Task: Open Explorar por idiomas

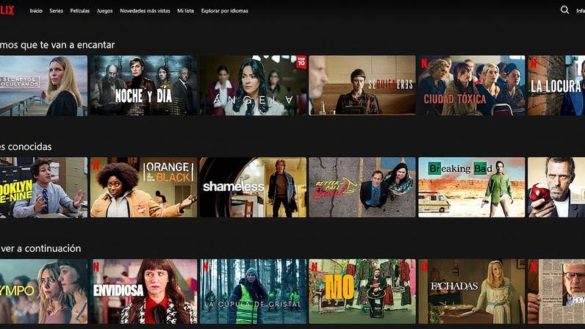Action: (225, 11)
